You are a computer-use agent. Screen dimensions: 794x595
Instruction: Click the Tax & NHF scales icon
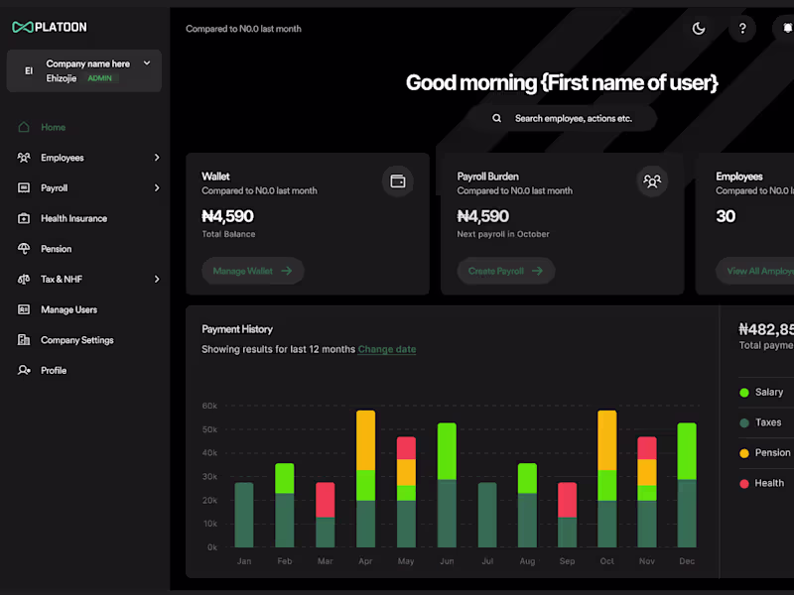[24, 279]
